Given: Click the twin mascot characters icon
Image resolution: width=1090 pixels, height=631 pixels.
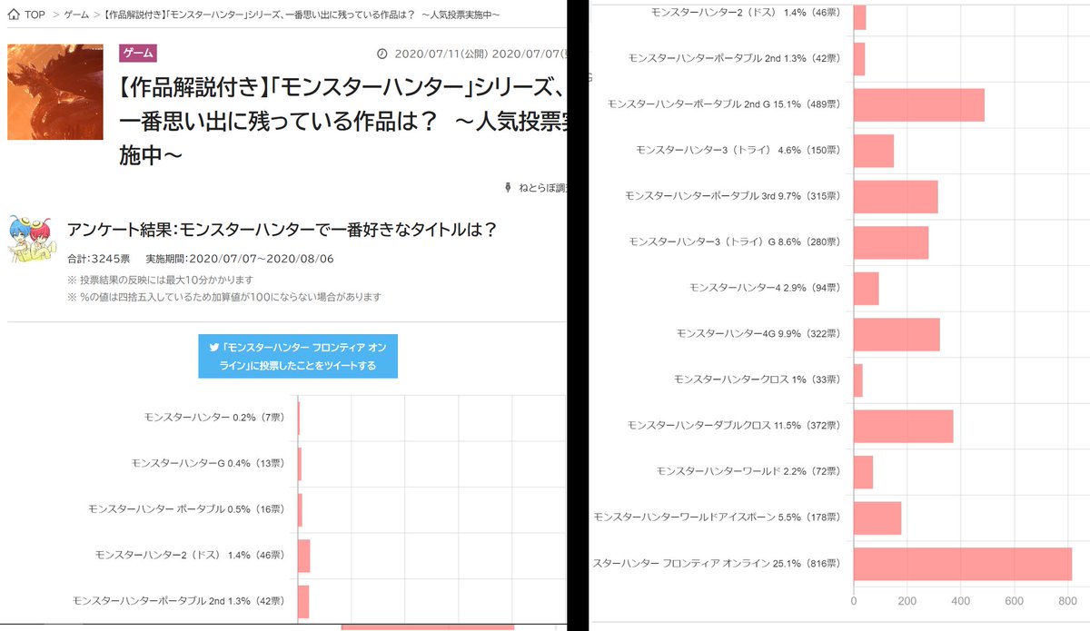Looking at the screenshot, I should click(32, 240).
